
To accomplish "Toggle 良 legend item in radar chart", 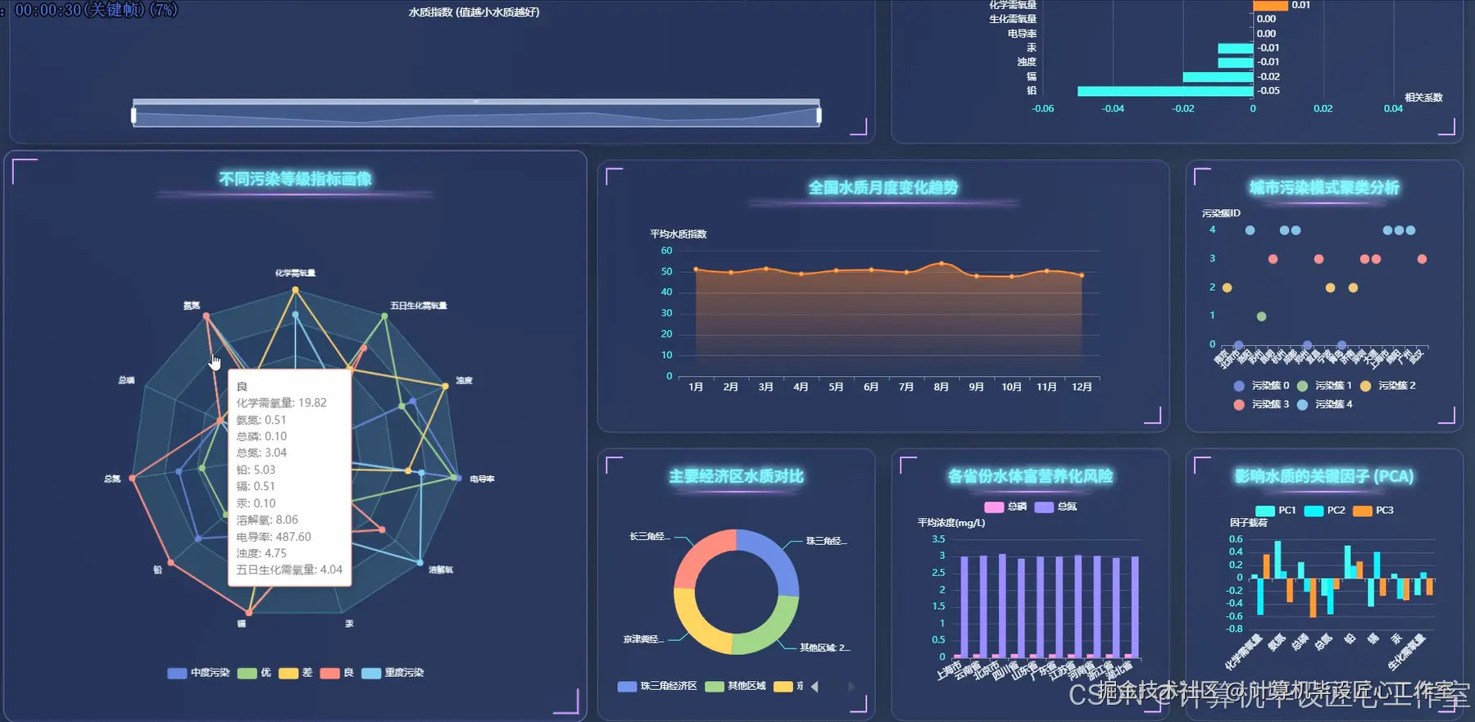I will point(338,673).
